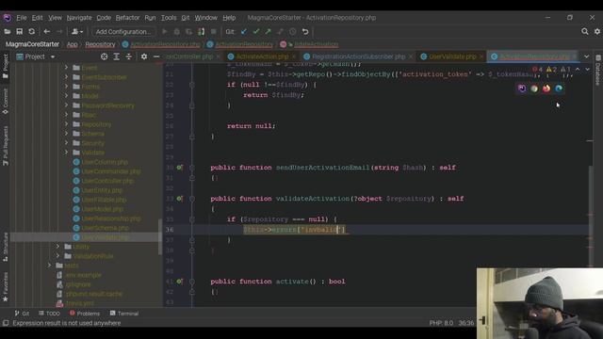Toggle the Database tool window on right

(x=598, y=70)
